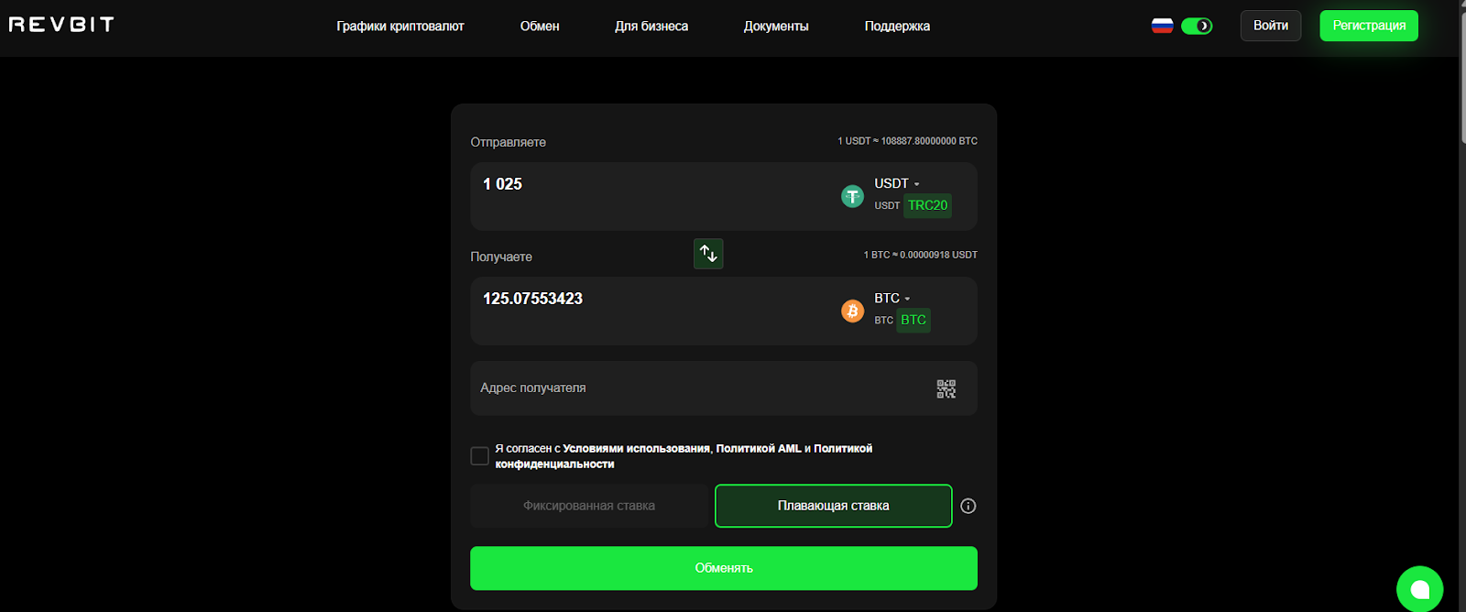Viewport: 1466px width, 612px height.
Task: Open the QR code scanner icon
Action: tap(946, 388)
